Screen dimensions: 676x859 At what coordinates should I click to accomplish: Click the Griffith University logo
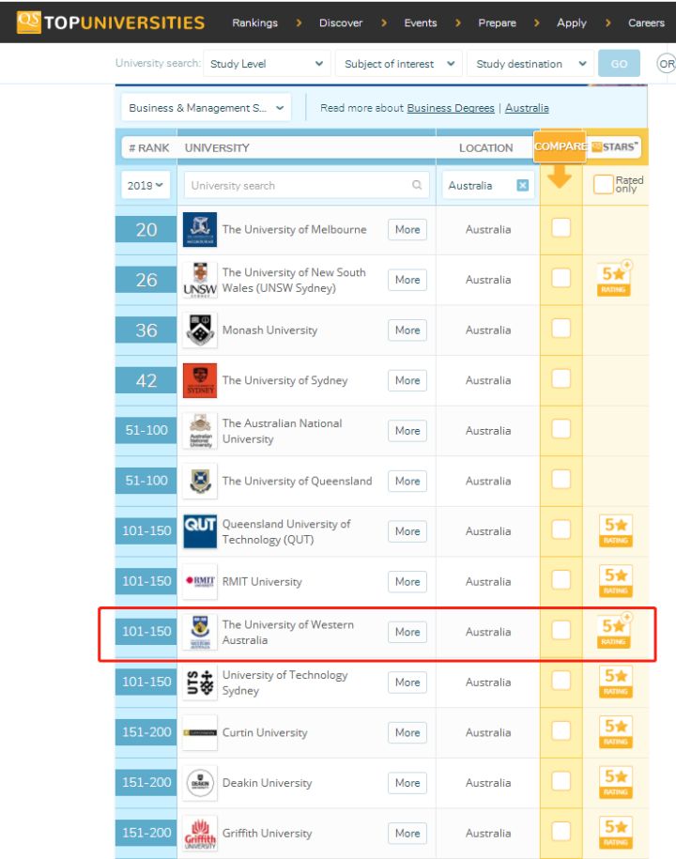pyautogui.click(x=200, y=834)
